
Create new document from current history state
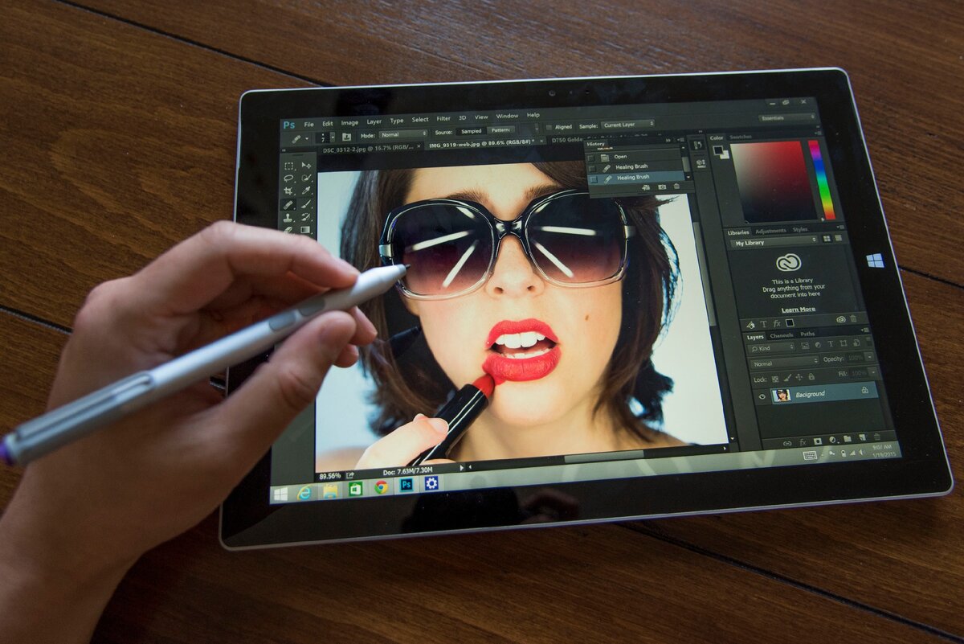coord(645,187)
